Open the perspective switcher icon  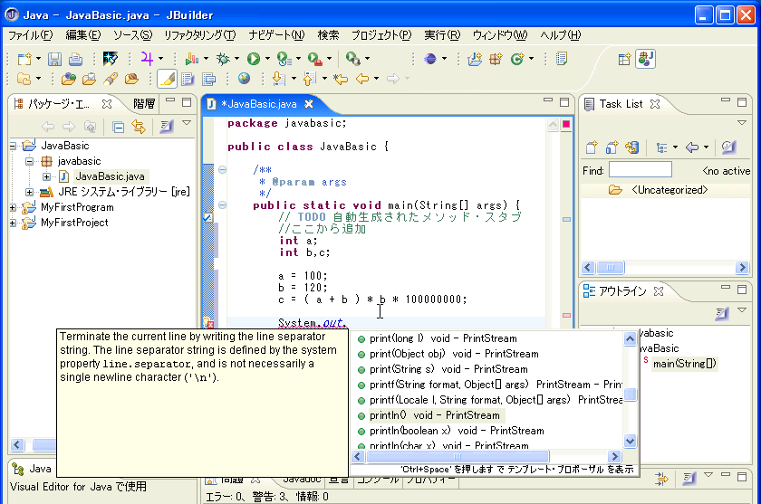pos(625,59)
